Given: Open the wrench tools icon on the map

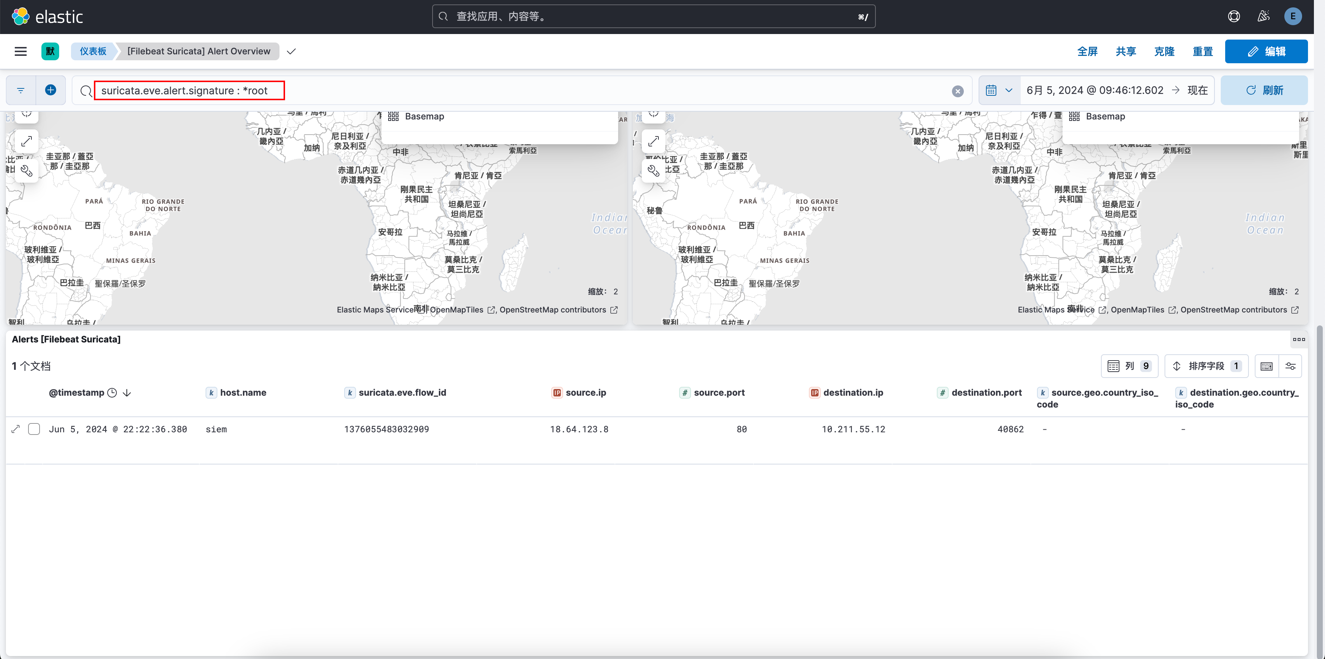Looking at the screenshot, I should pyautogui.click(x=27, y=171).
